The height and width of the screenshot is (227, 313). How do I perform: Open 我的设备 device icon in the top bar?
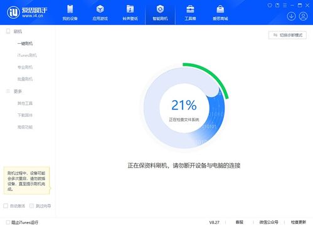pyautogui.click(x=70, y=9)
